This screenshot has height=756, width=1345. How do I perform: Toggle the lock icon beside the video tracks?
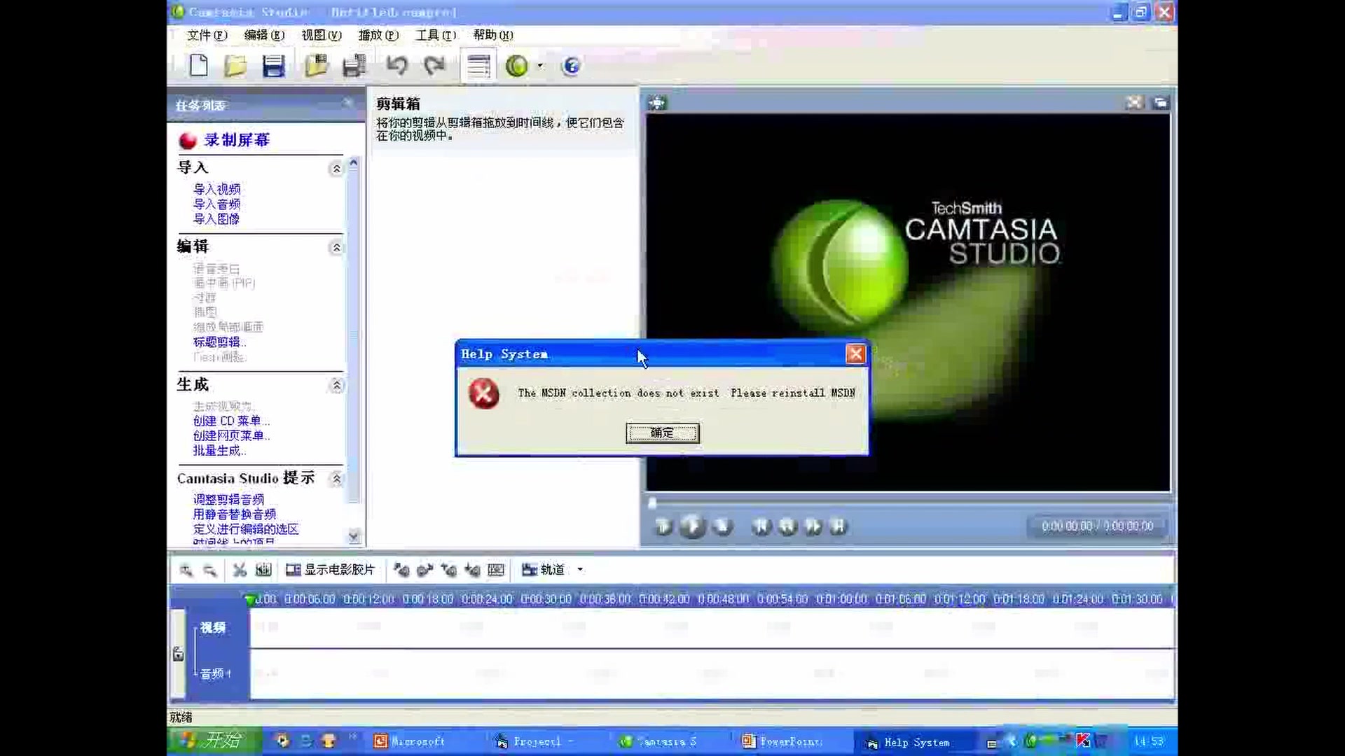click(178, 654)
